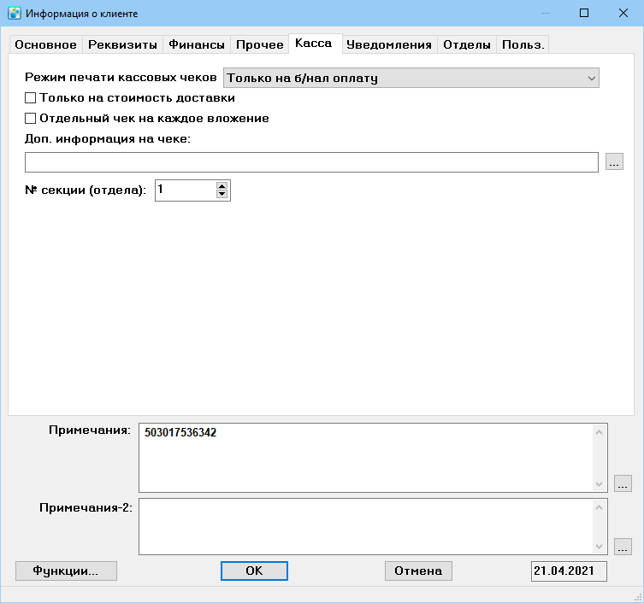Switch to the Отделы tab

click(467, 44)
